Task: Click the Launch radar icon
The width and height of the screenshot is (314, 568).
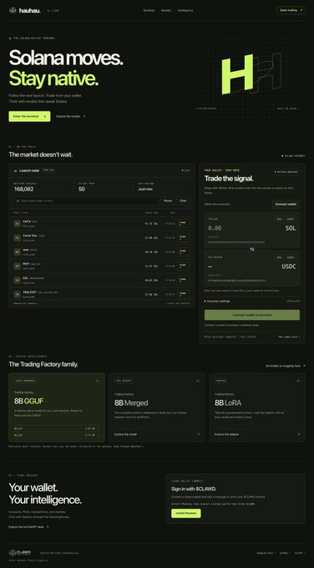Action: [x=16, y=170]
